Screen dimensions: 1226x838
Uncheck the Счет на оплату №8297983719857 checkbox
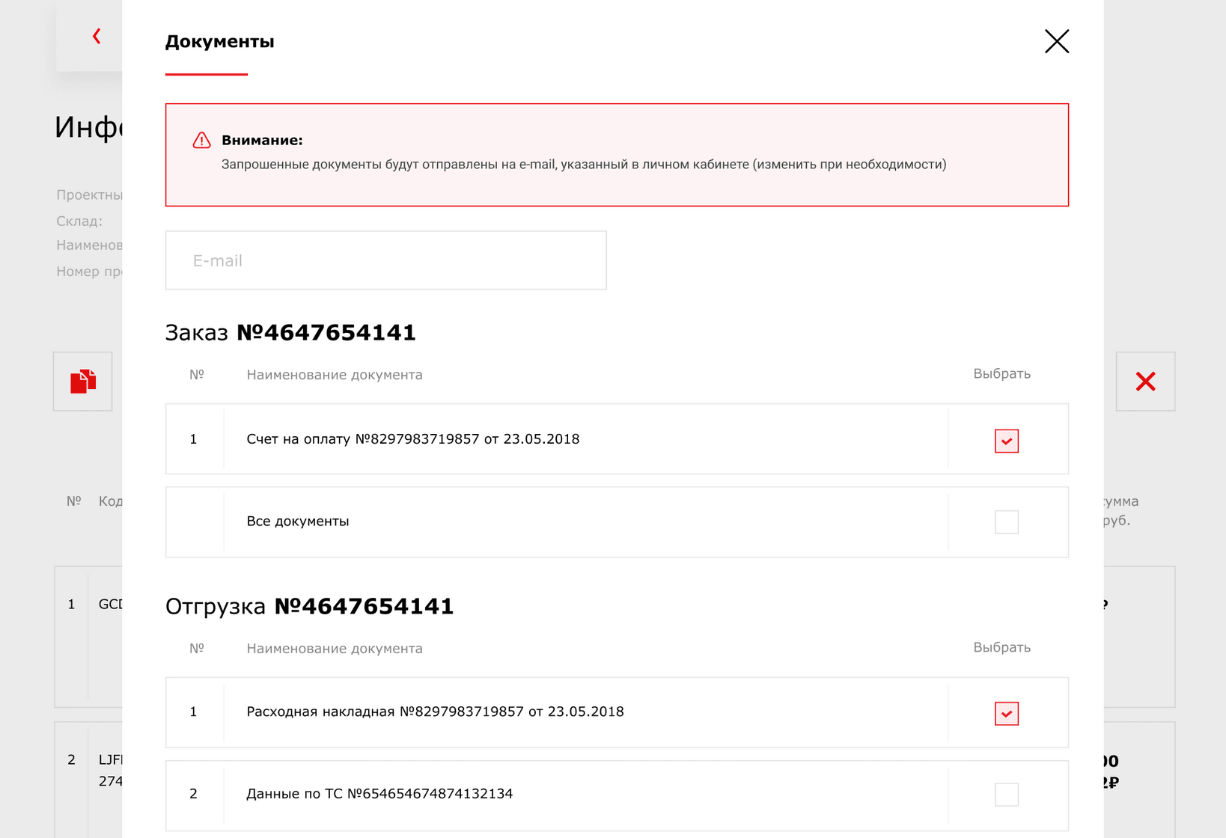pos(1007,441)
